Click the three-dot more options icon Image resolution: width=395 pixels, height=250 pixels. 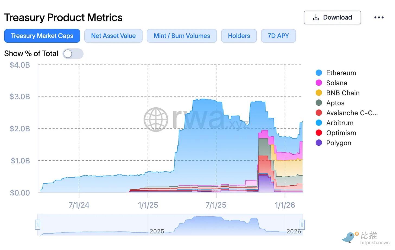coord(379,17)
